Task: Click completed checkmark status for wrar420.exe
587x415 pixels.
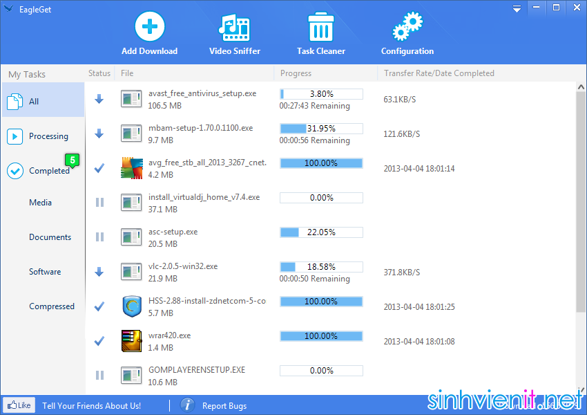Action: click(99, 341)
